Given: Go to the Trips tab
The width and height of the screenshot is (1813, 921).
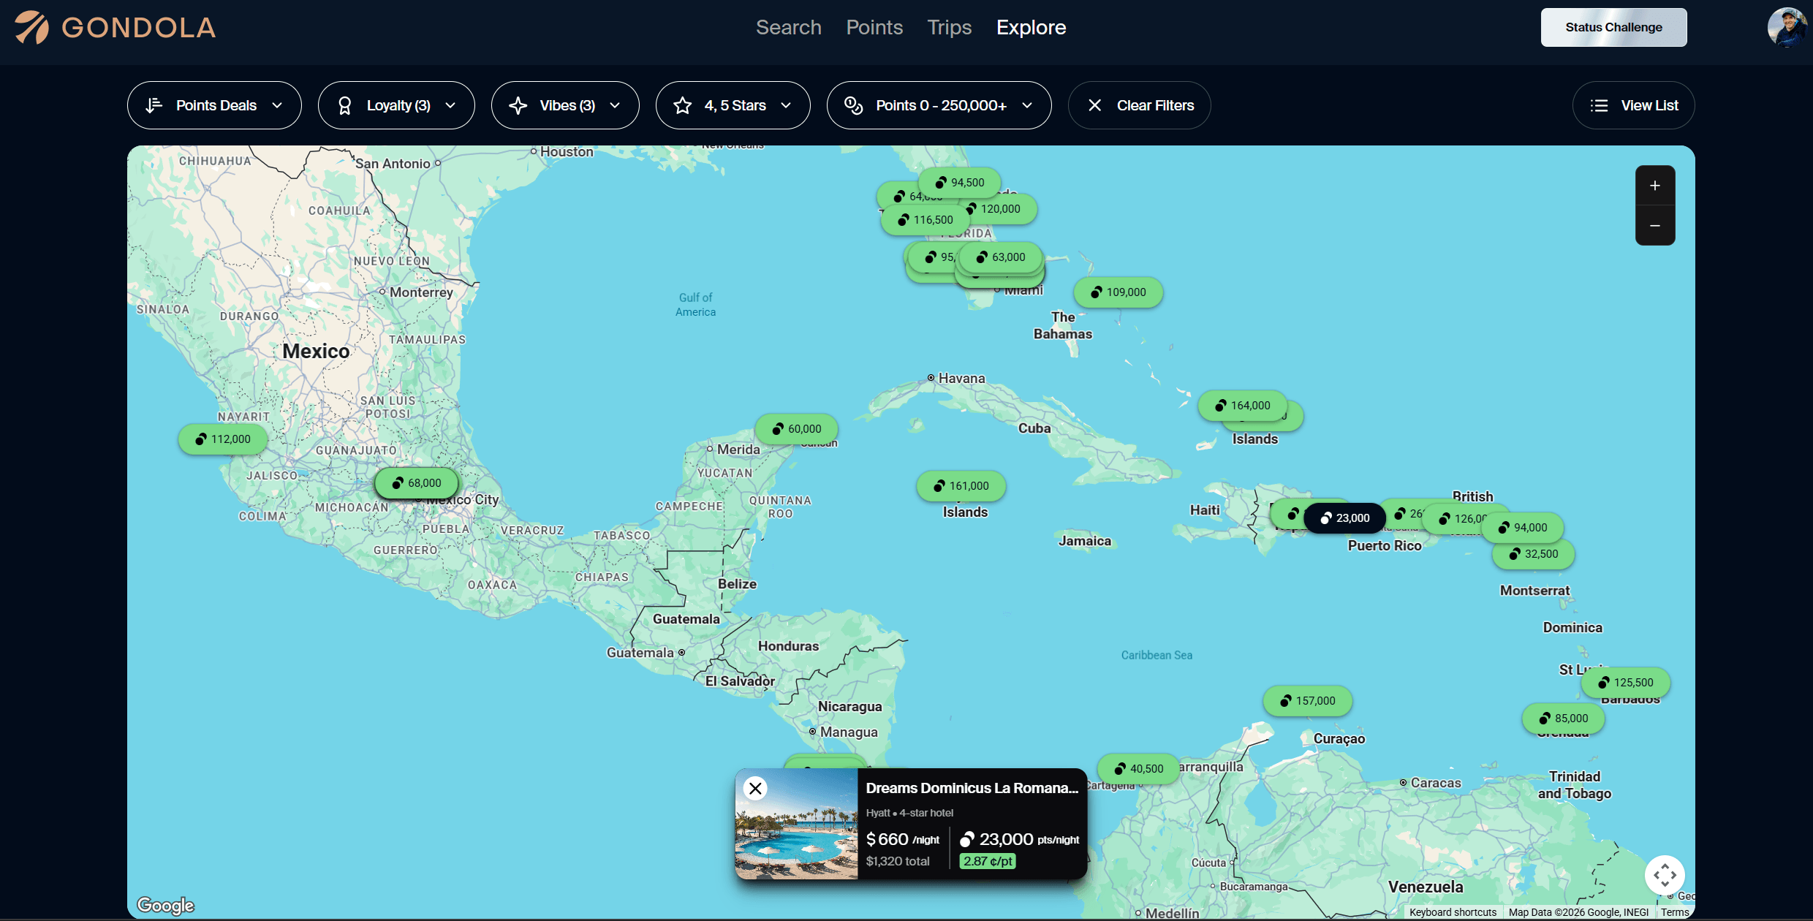Looking at the screenshot, I should (949, 28).
